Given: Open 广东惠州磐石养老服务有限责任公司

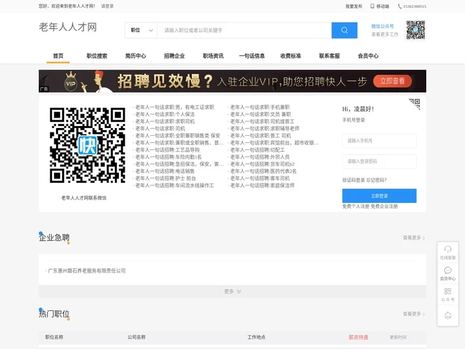Looking at the screenshot, I should [x=87, y=271].
